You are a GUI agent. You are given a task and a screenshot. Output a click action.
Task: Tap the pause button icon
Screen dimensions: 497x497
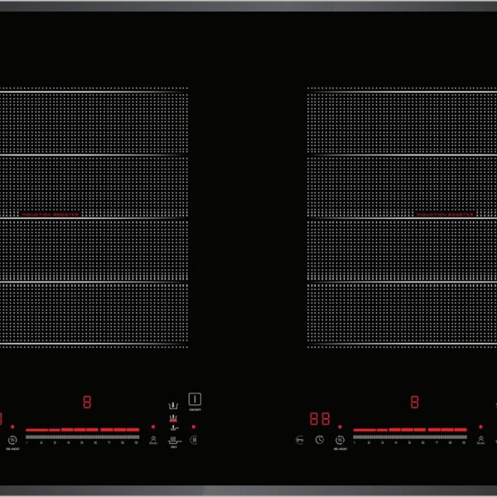pyautogui.click(x=194, y=440)
